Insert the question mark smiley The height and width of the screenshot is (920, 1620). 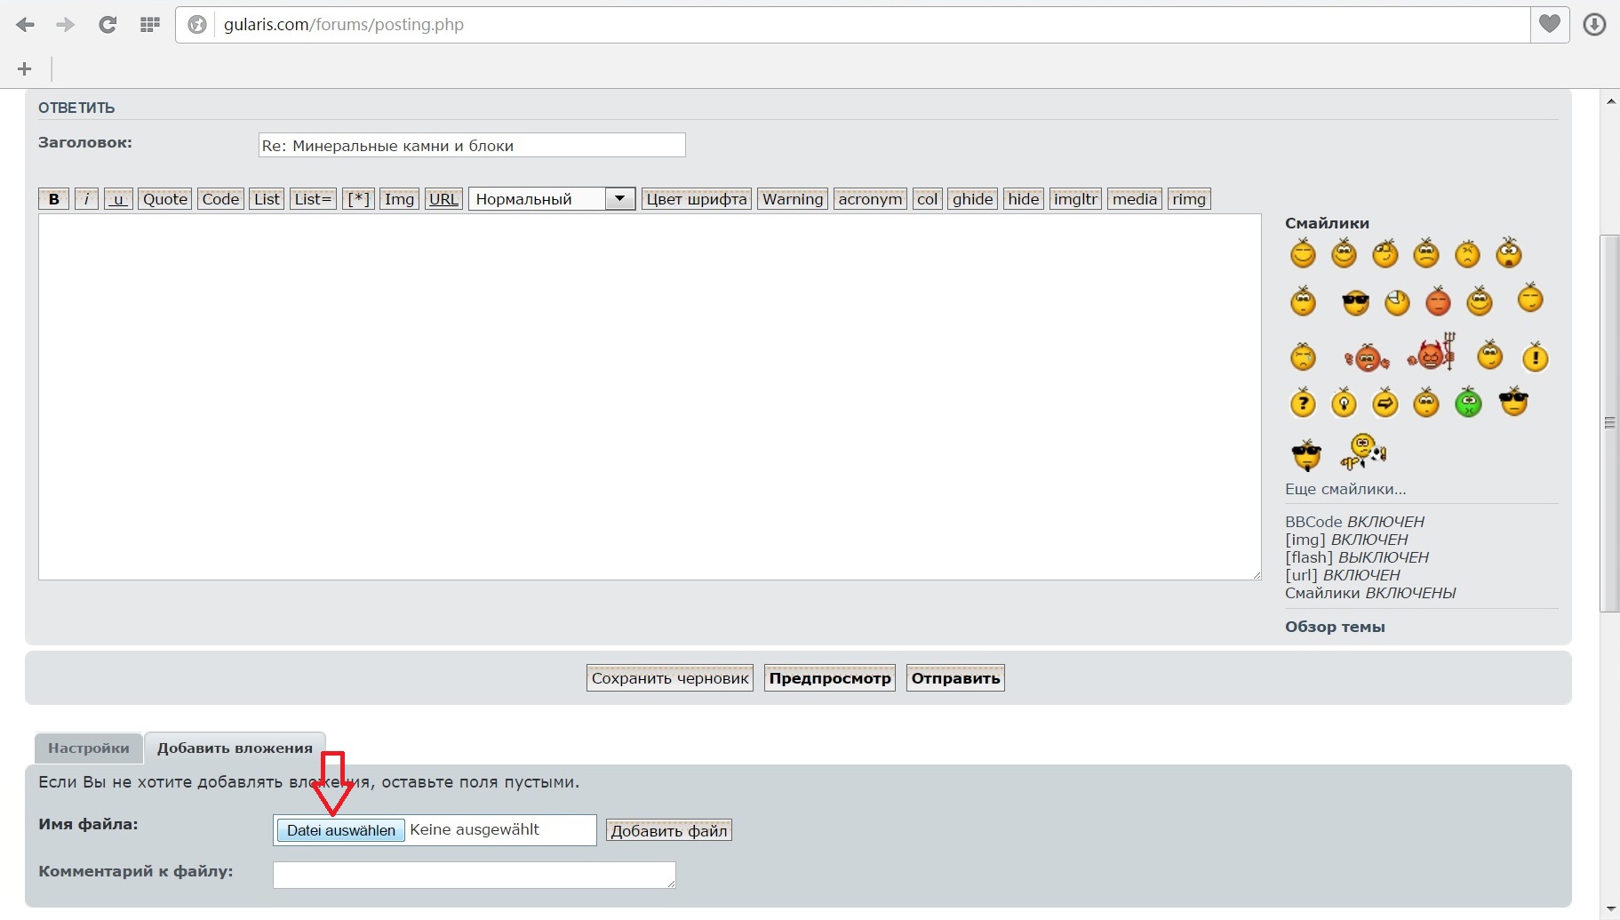(1303, 404)
